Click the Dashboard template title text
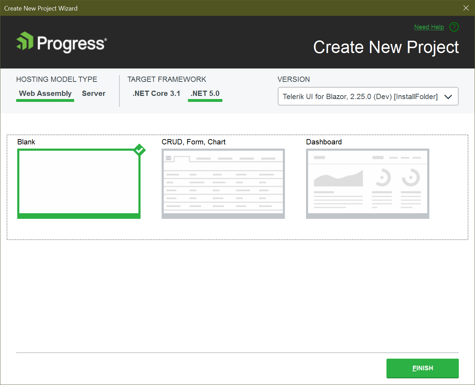Screen dimensions: 475x385 (324, 142)
